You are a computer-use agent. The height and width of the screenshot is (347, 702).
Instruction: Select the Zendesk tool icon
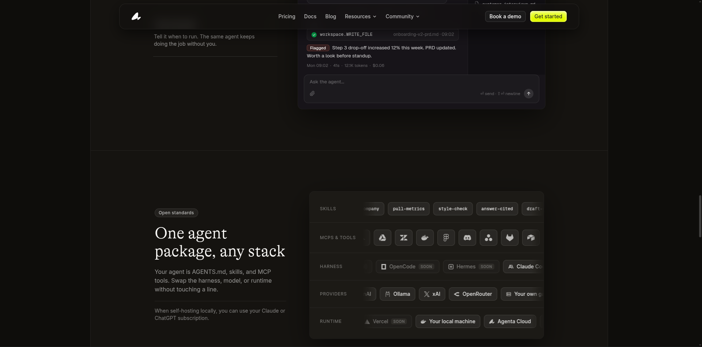[404, 238]
